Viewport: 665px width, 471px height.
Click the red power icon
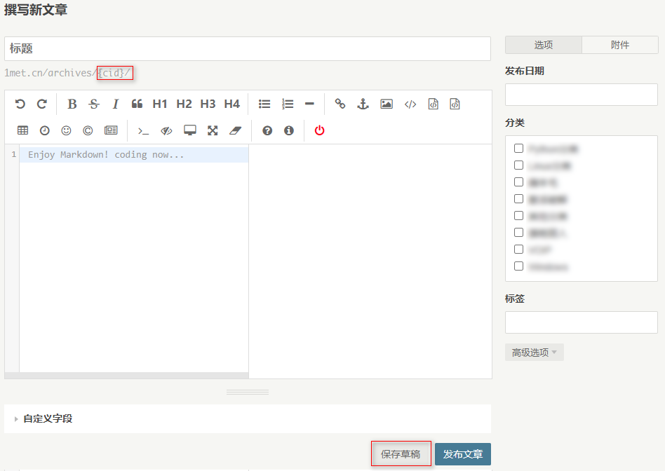319,130
